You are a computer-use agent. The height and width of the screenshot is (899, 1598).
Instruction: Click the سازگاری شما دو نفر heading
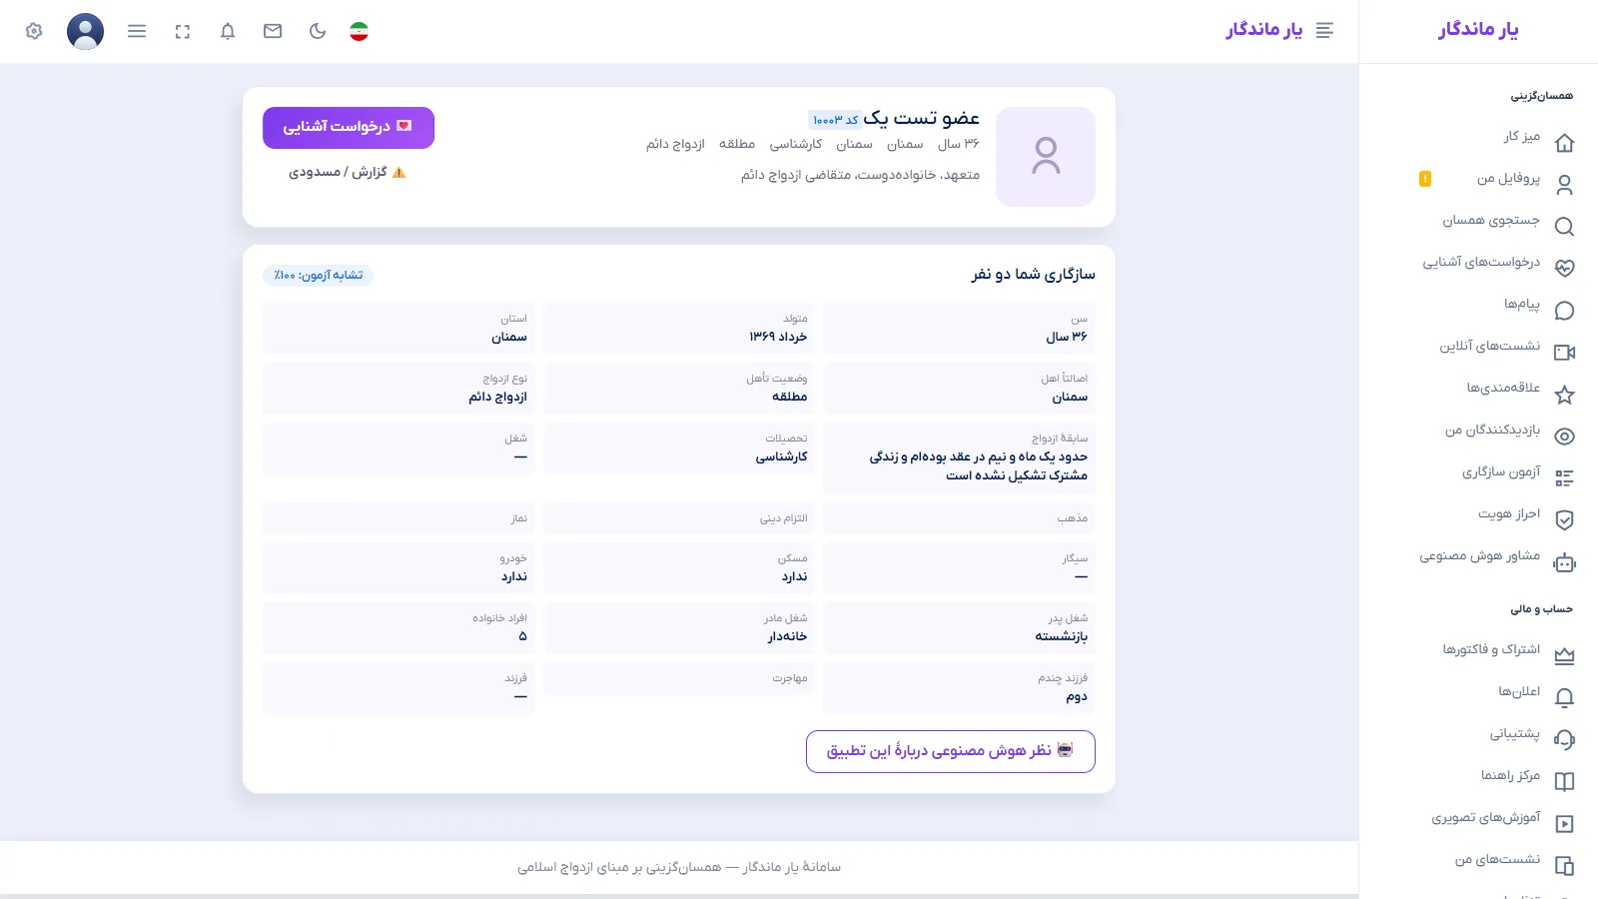click(1034, 275)
